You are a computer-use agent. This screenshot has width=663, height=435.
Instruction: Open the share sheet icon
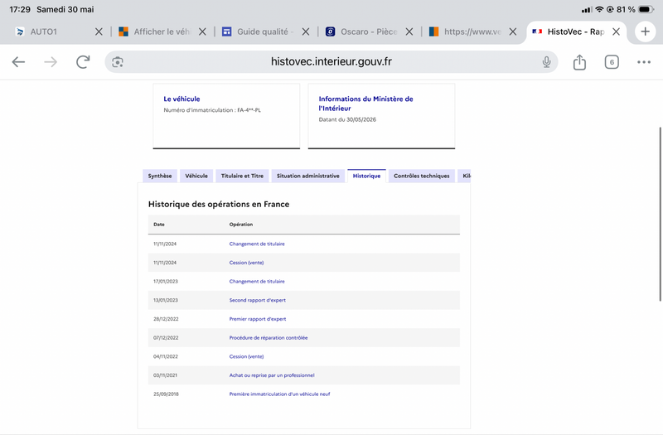pyautogui.click(x=579, y=62)
